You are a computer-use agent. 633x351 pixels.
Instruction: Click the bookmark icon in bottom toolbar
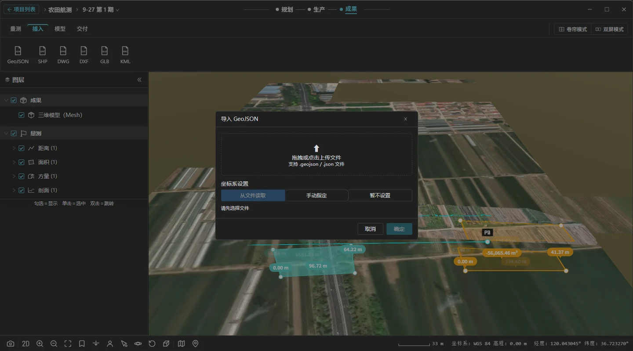pos(82,344)
